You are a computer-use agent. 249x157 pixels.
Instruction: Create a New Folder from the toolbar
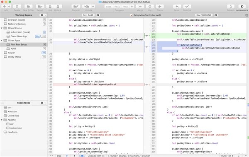click(28, 7)
